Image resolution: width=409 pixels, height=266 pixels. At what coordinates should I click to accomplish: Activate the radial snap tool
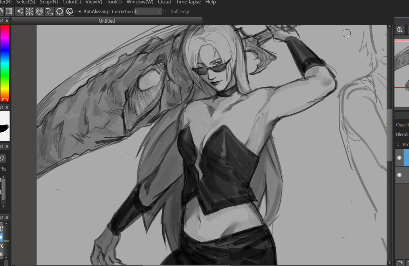tap(29, 11)
